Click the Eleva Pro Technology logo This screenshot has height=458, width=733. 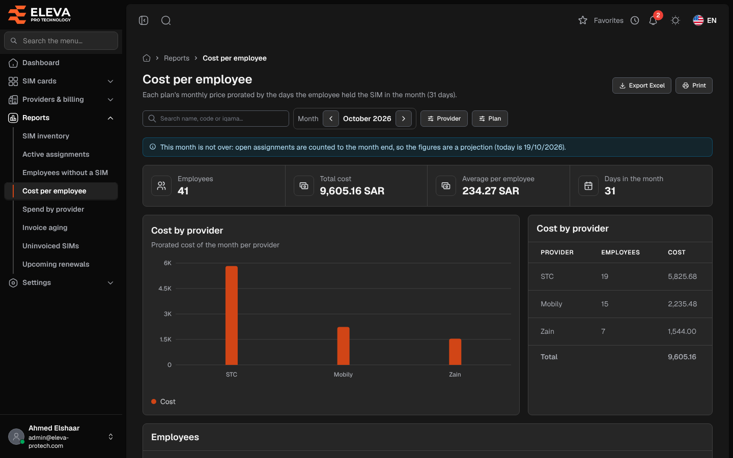pos(40,14)
